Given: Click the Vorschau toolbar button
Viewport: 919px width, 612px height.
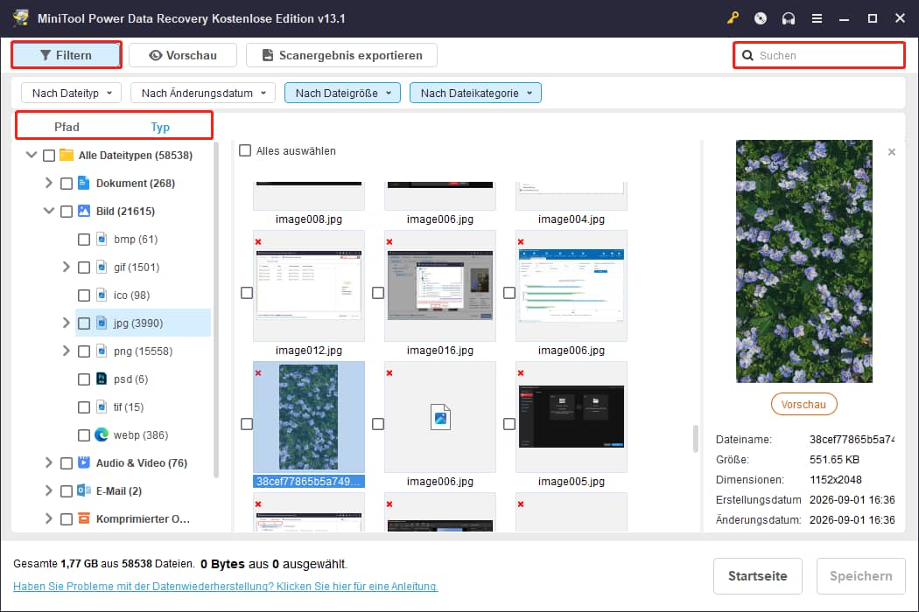Looking at the screenshot, I should [x=183, y=55].
